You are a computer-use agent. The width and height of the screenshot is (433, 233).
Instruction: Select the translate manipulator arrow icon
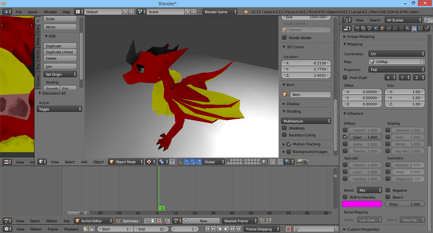click(x=186, y=162)
